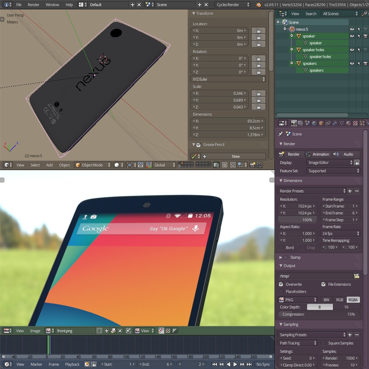This screenshot has height=369, width=369.
Task: Click the New button under Grease Pencil
Action: tap(236, 156)
